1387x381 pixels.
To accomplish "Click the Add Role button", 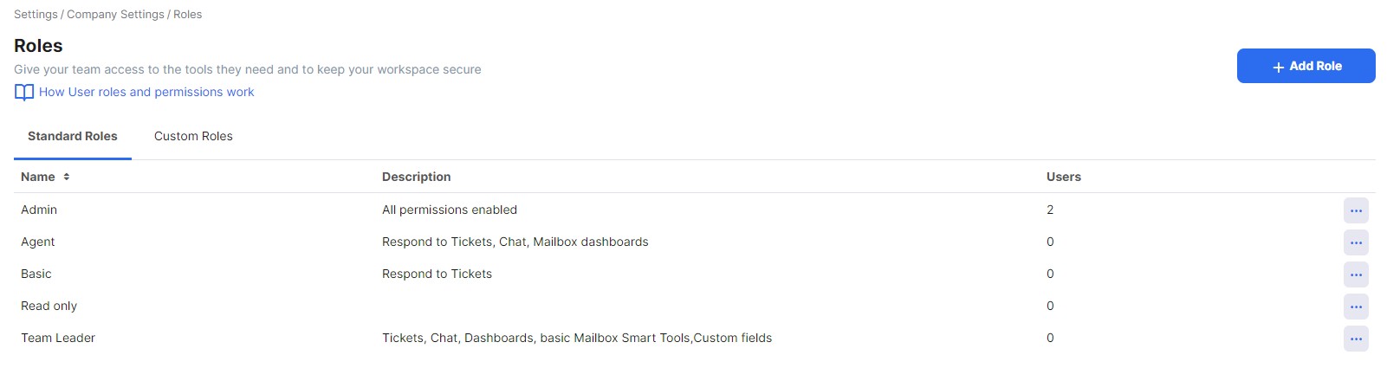I will click(1306, 66).
